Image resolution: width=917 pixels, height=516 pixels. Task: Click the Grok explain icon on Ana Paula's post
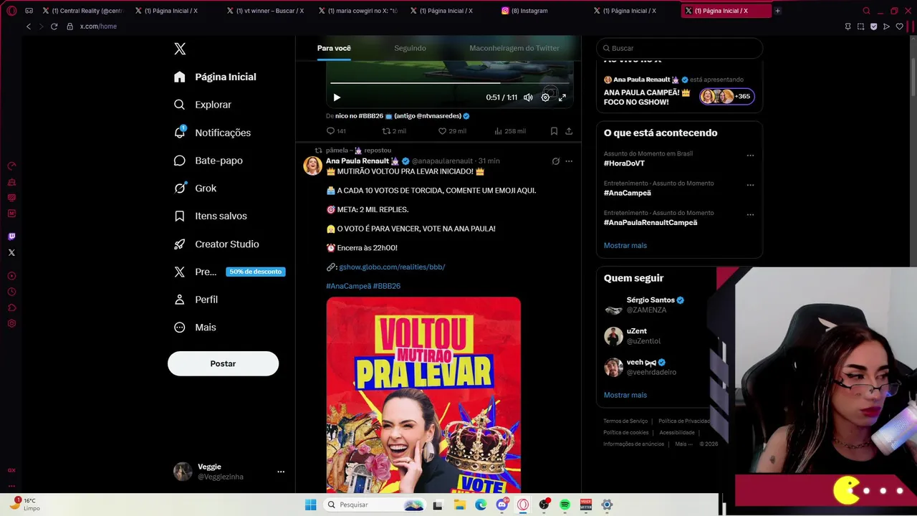click(555, 161)
